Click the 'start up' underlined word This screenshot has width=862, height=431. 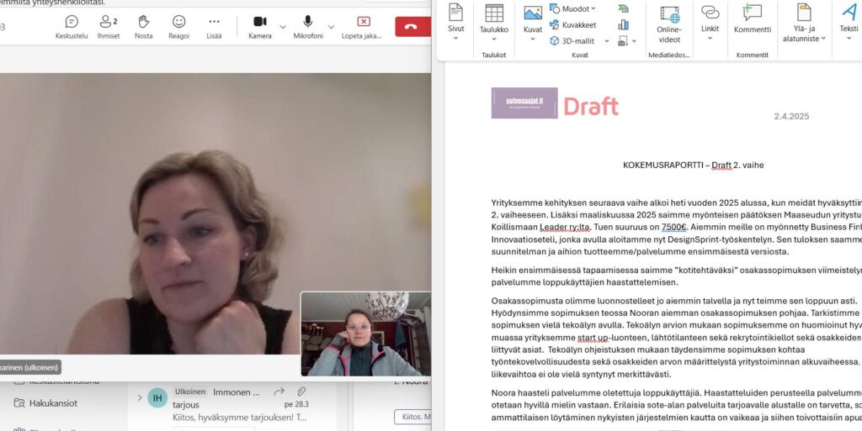point(593,337)
